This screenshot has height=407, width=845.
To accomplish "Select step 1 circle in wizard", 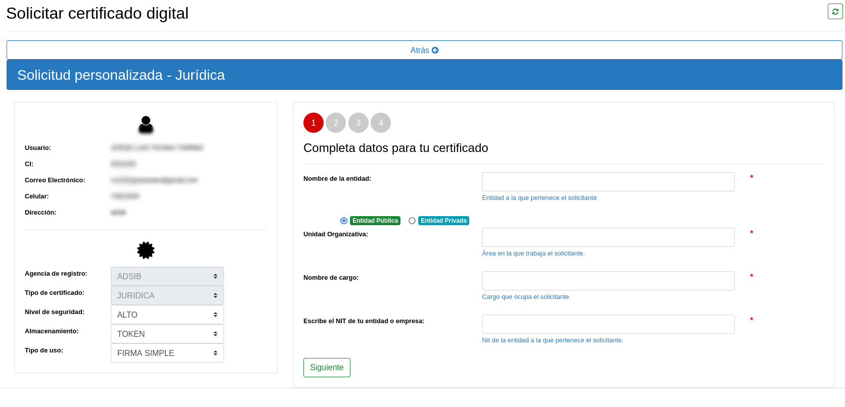I will pos(314,123).
